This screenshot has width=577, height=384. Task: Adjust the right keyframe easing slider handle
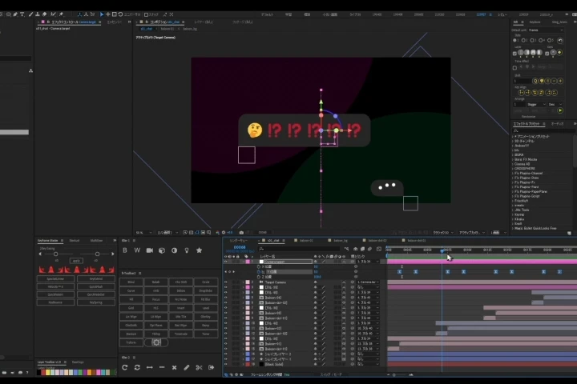pos(97,254)
